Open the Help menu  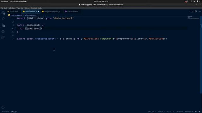pos(40,8)
